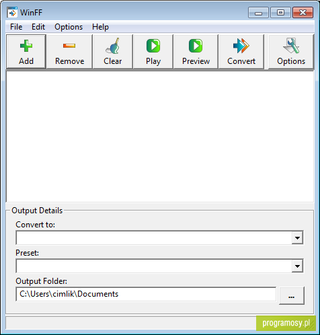Click the WinFF title bar app icon

(11, 12)
